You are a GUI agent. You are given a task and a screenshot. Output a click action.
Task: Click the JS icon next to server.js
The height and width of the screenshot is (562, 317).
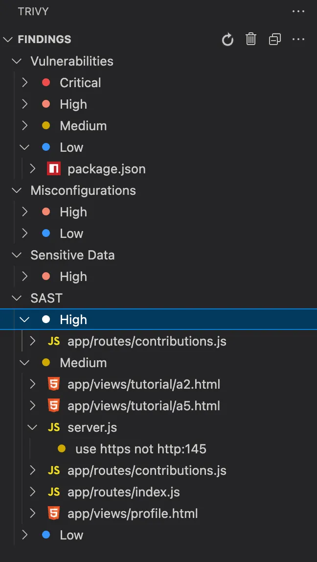coord(54,427)
